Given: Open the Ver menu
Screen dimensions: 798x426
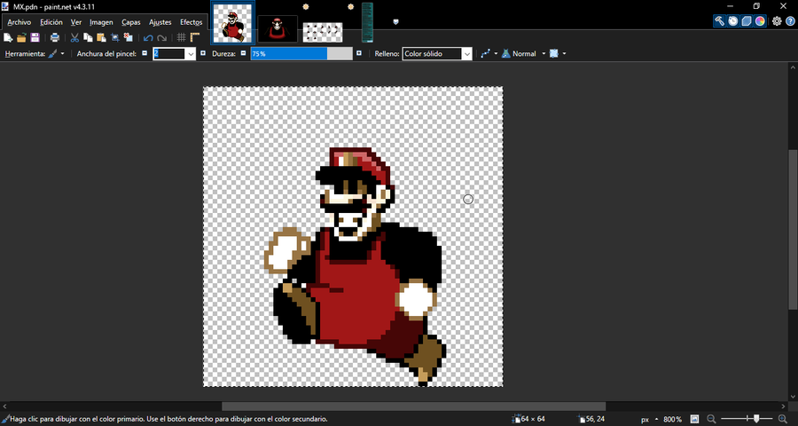Looking at the screenshot, I should coord(76,22).
